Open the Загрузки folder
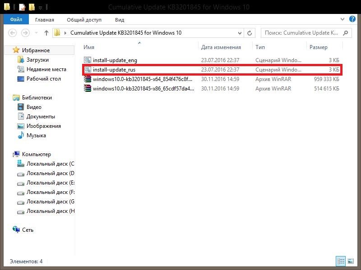This screenshot has height=270, width=361. pyautogui.click(x=37, y=60)
